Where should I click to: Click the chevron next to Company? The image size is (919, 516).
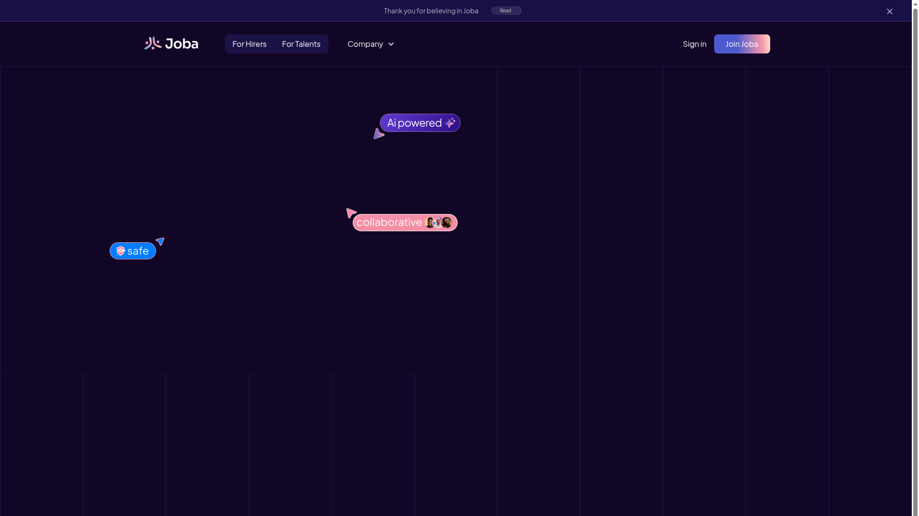point(391,44)
